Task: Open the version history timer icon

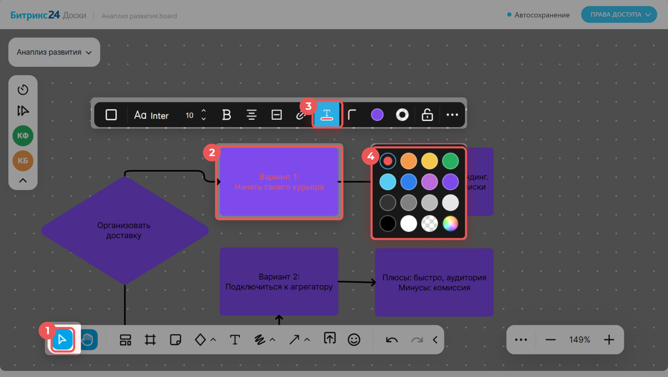Action: click(x=23, y=90)
